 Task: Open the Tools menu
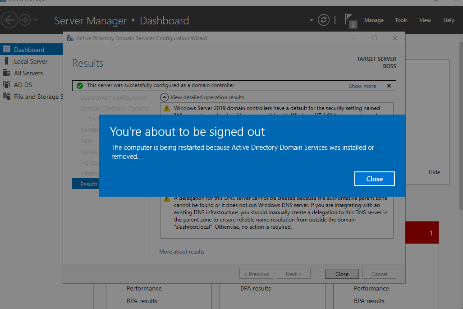coord(401,20)
